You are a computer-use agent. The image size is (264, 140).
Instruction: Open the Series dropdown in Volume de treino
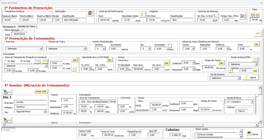(x=193, y=49)
